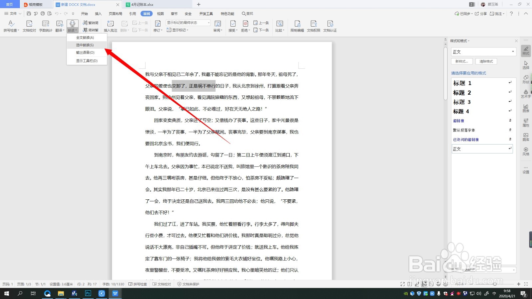
Task: Click the 新样式 new style button
Action: (462, 61)
